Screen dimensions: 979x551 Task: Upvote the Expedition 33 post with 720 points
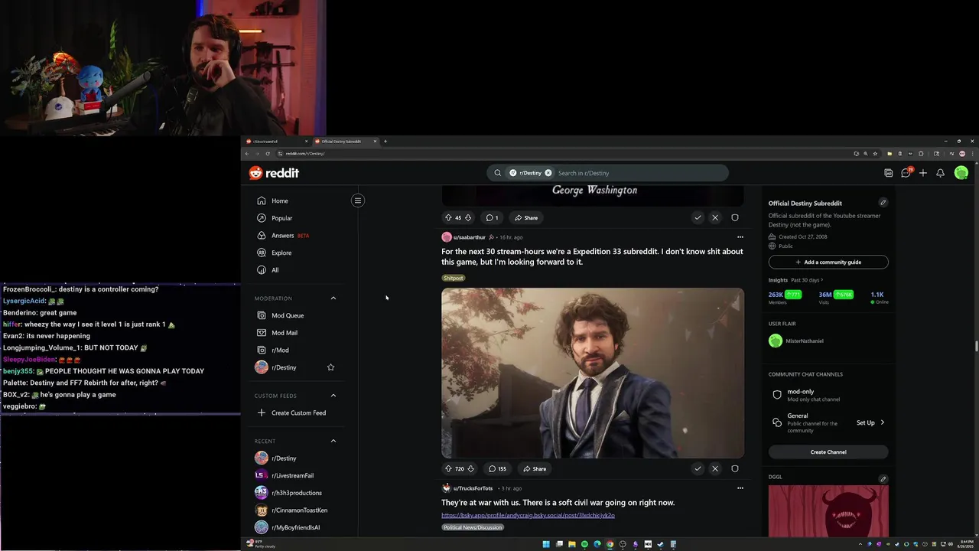(448, 468)
